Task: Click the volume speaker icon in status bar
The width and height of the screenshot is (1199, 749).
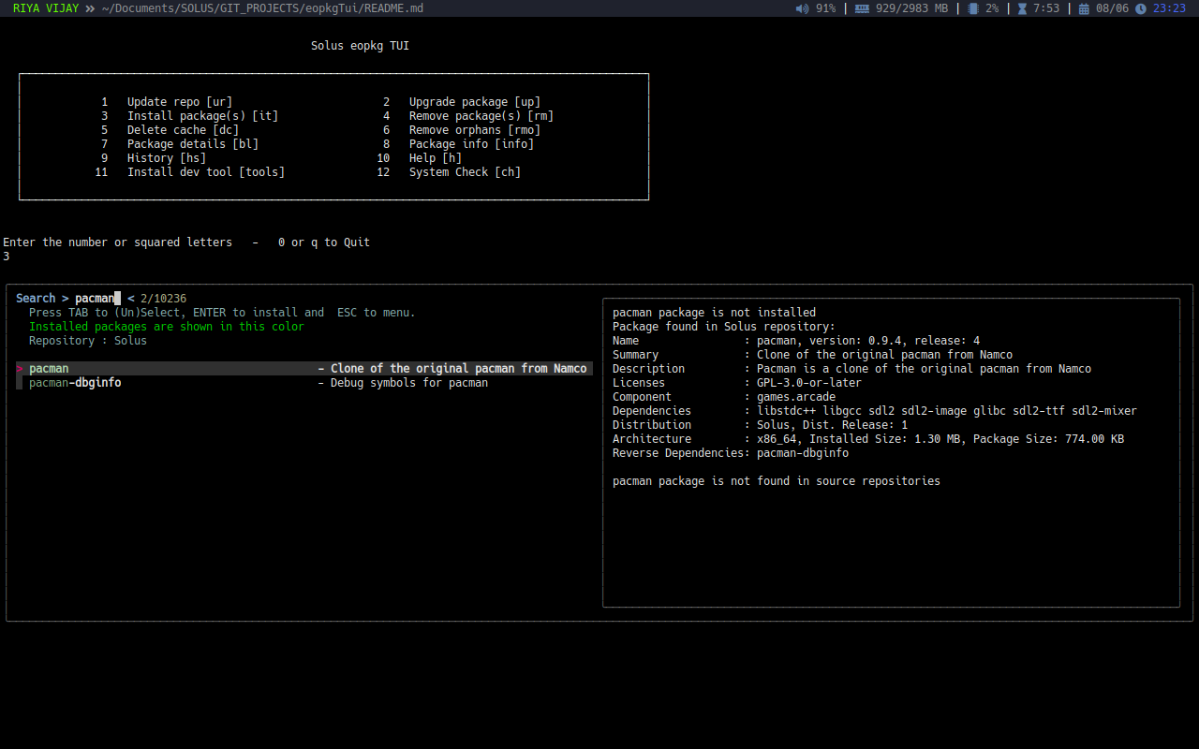Action: [802, 8]
